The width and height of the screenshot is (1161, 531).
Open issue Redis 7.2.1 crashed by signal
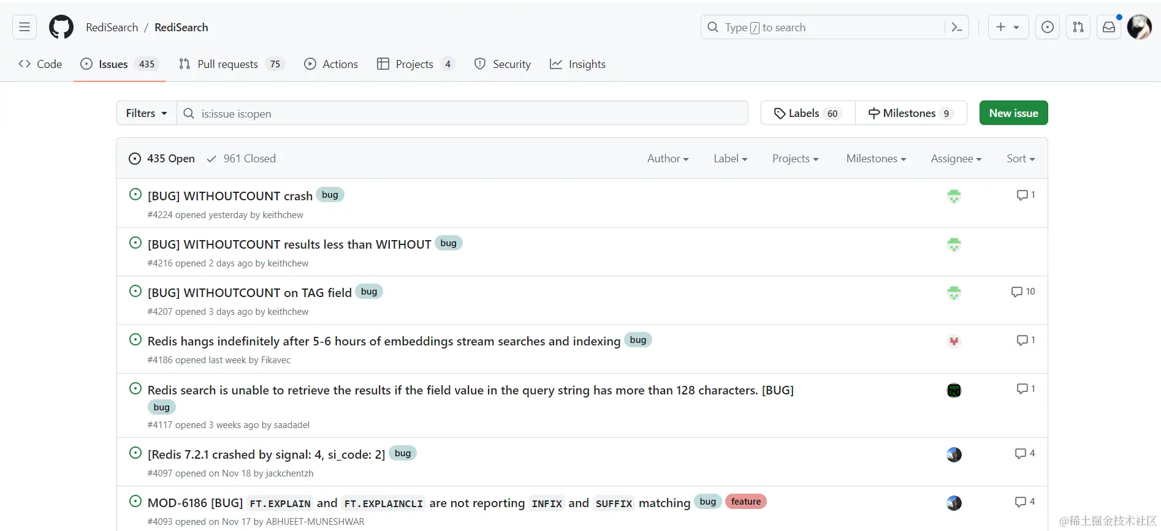[266, 454]
